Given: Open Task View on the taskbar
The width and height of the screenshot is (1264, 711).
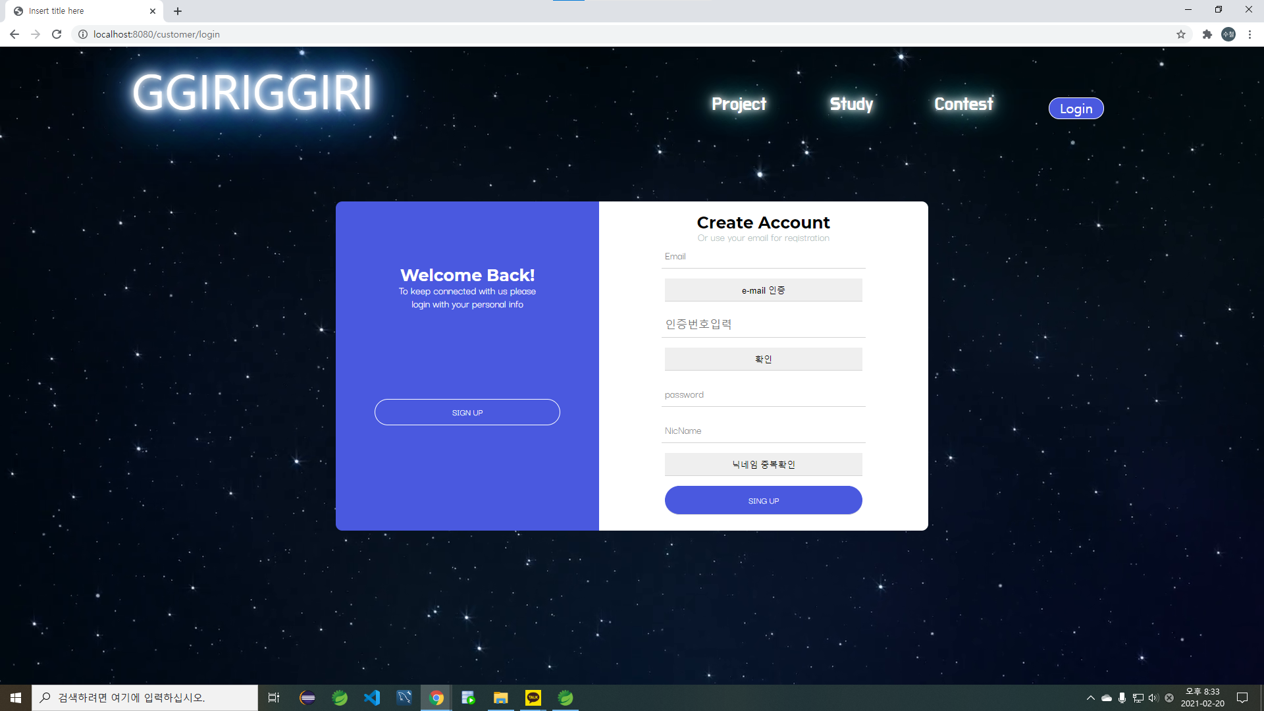Looking at the screenshot, I should [274, 698].
